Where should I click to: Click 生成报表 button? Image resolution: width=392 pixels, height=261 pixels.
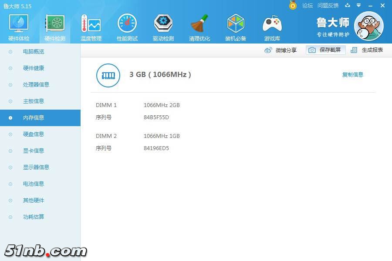(367, 50)
